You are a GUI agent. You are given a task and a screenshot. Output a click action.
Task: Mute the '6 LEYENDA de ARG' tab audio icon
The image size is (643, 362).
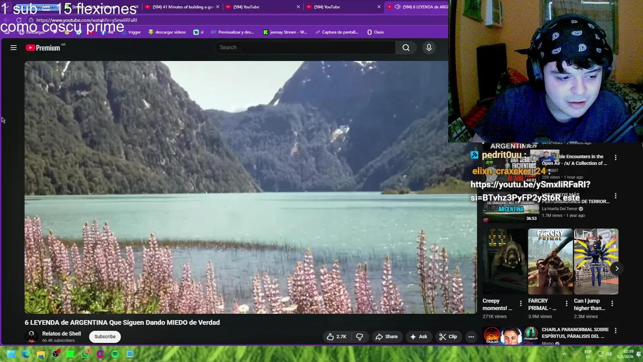point(397,7)
